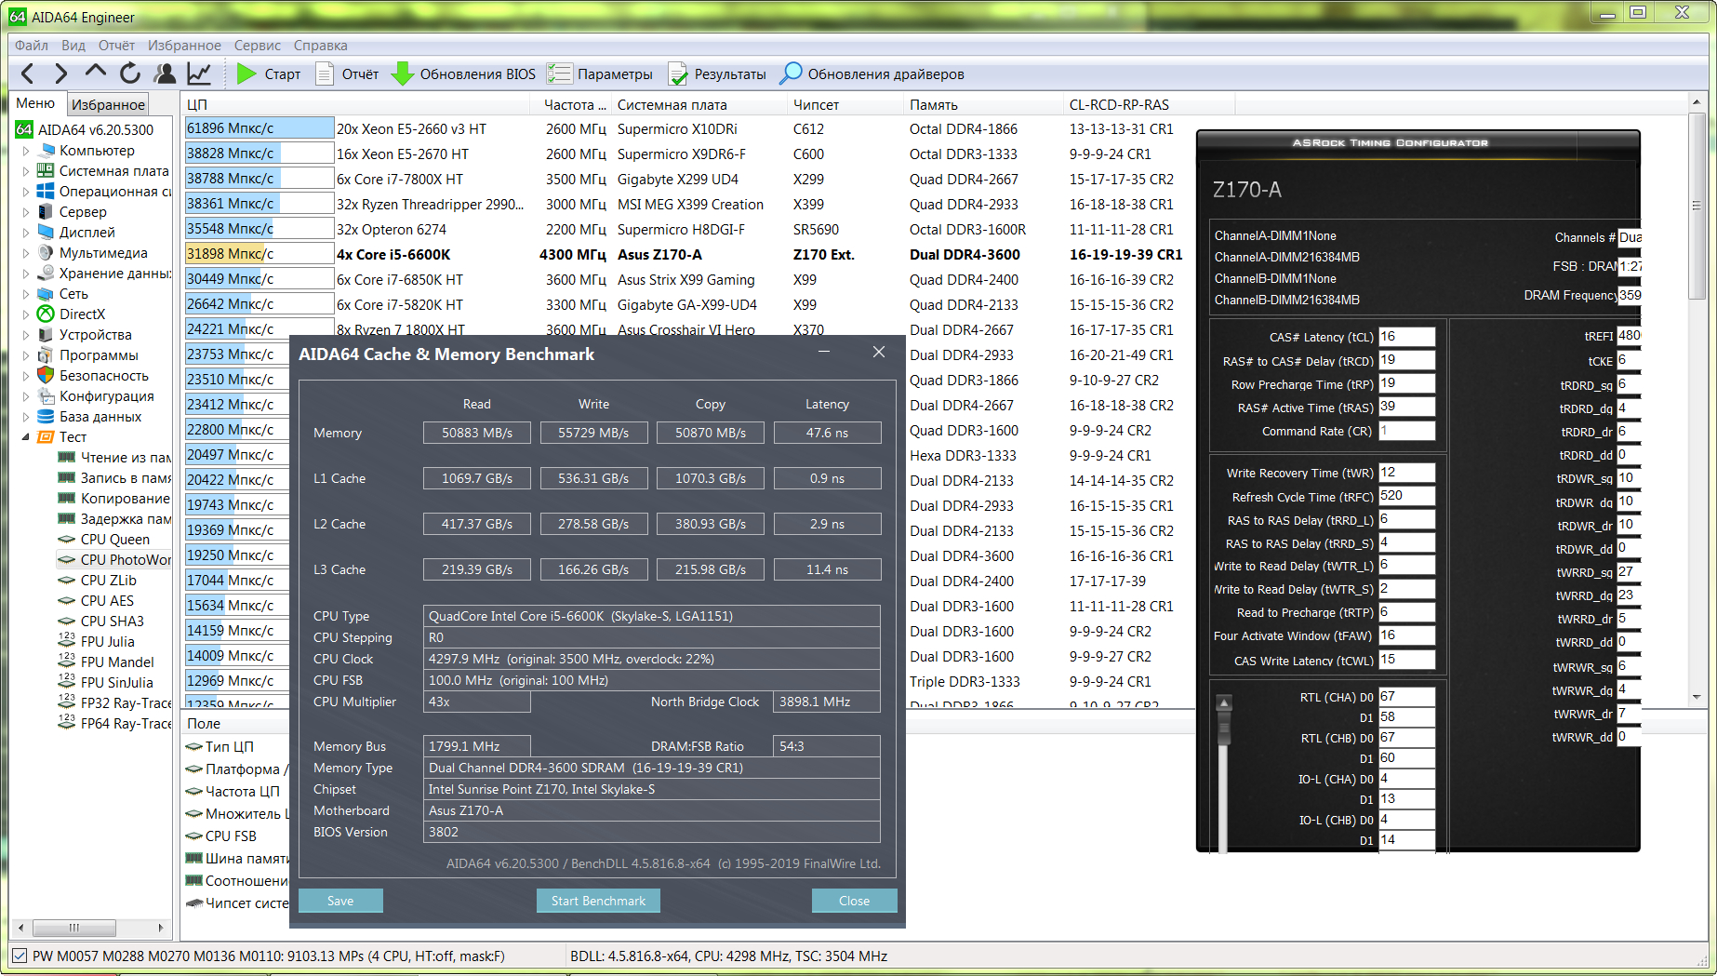This screenshot has width=1717, height=976.
Task: Click the green Старт play icon
Action: (246, 74)
